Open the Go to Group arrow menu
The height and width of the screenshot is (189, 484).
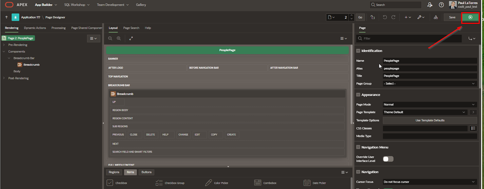click(472, 38)
